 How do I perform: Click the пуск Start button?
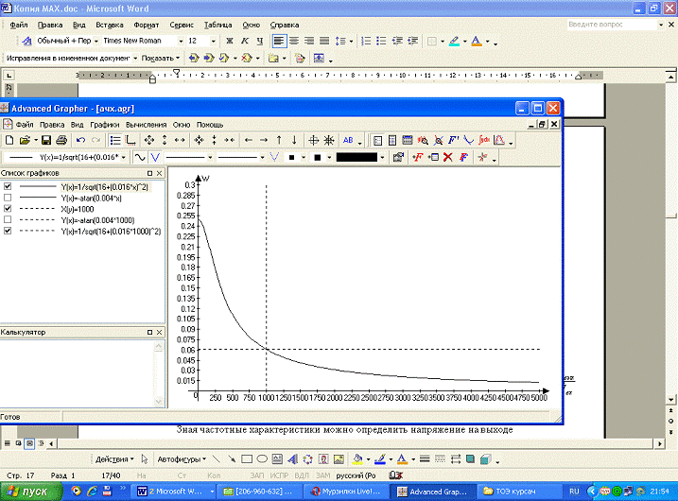click(x=28, y=492)
